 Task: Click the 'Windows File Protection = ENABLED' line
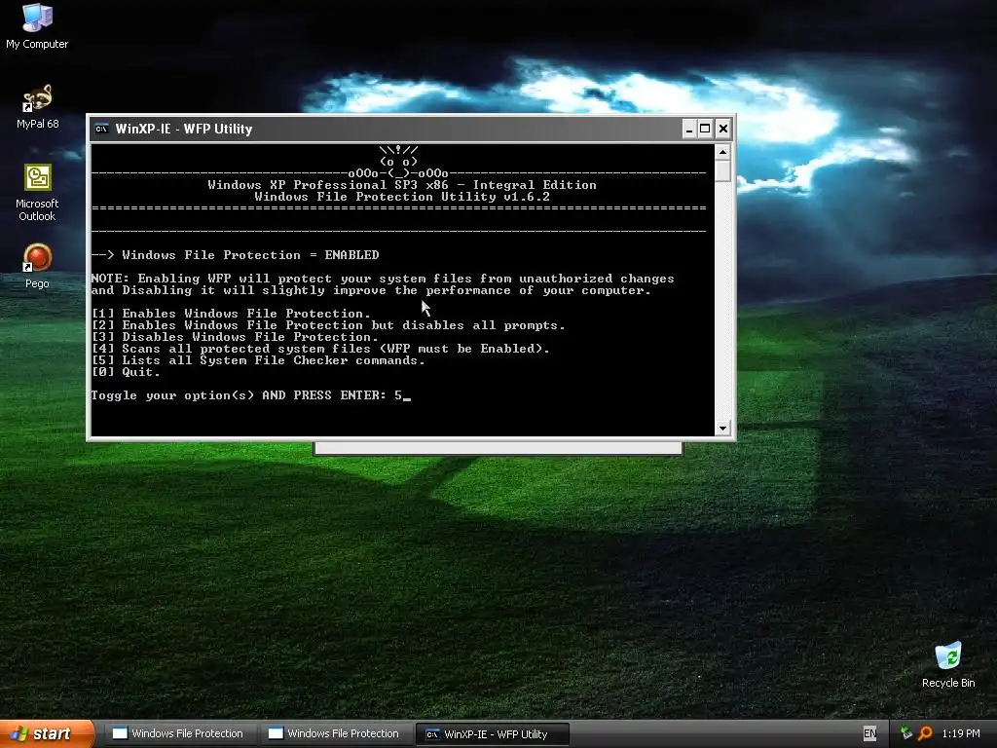(235, 255)
